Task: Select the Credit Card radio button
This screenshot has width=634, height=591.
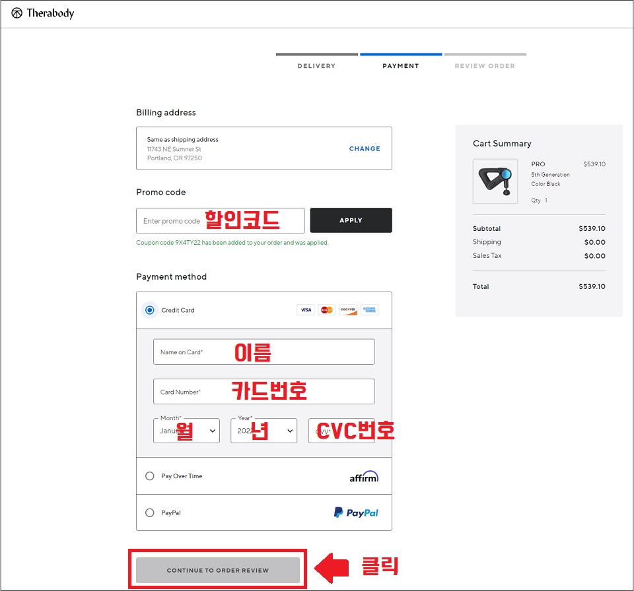Action: [150, 310]
